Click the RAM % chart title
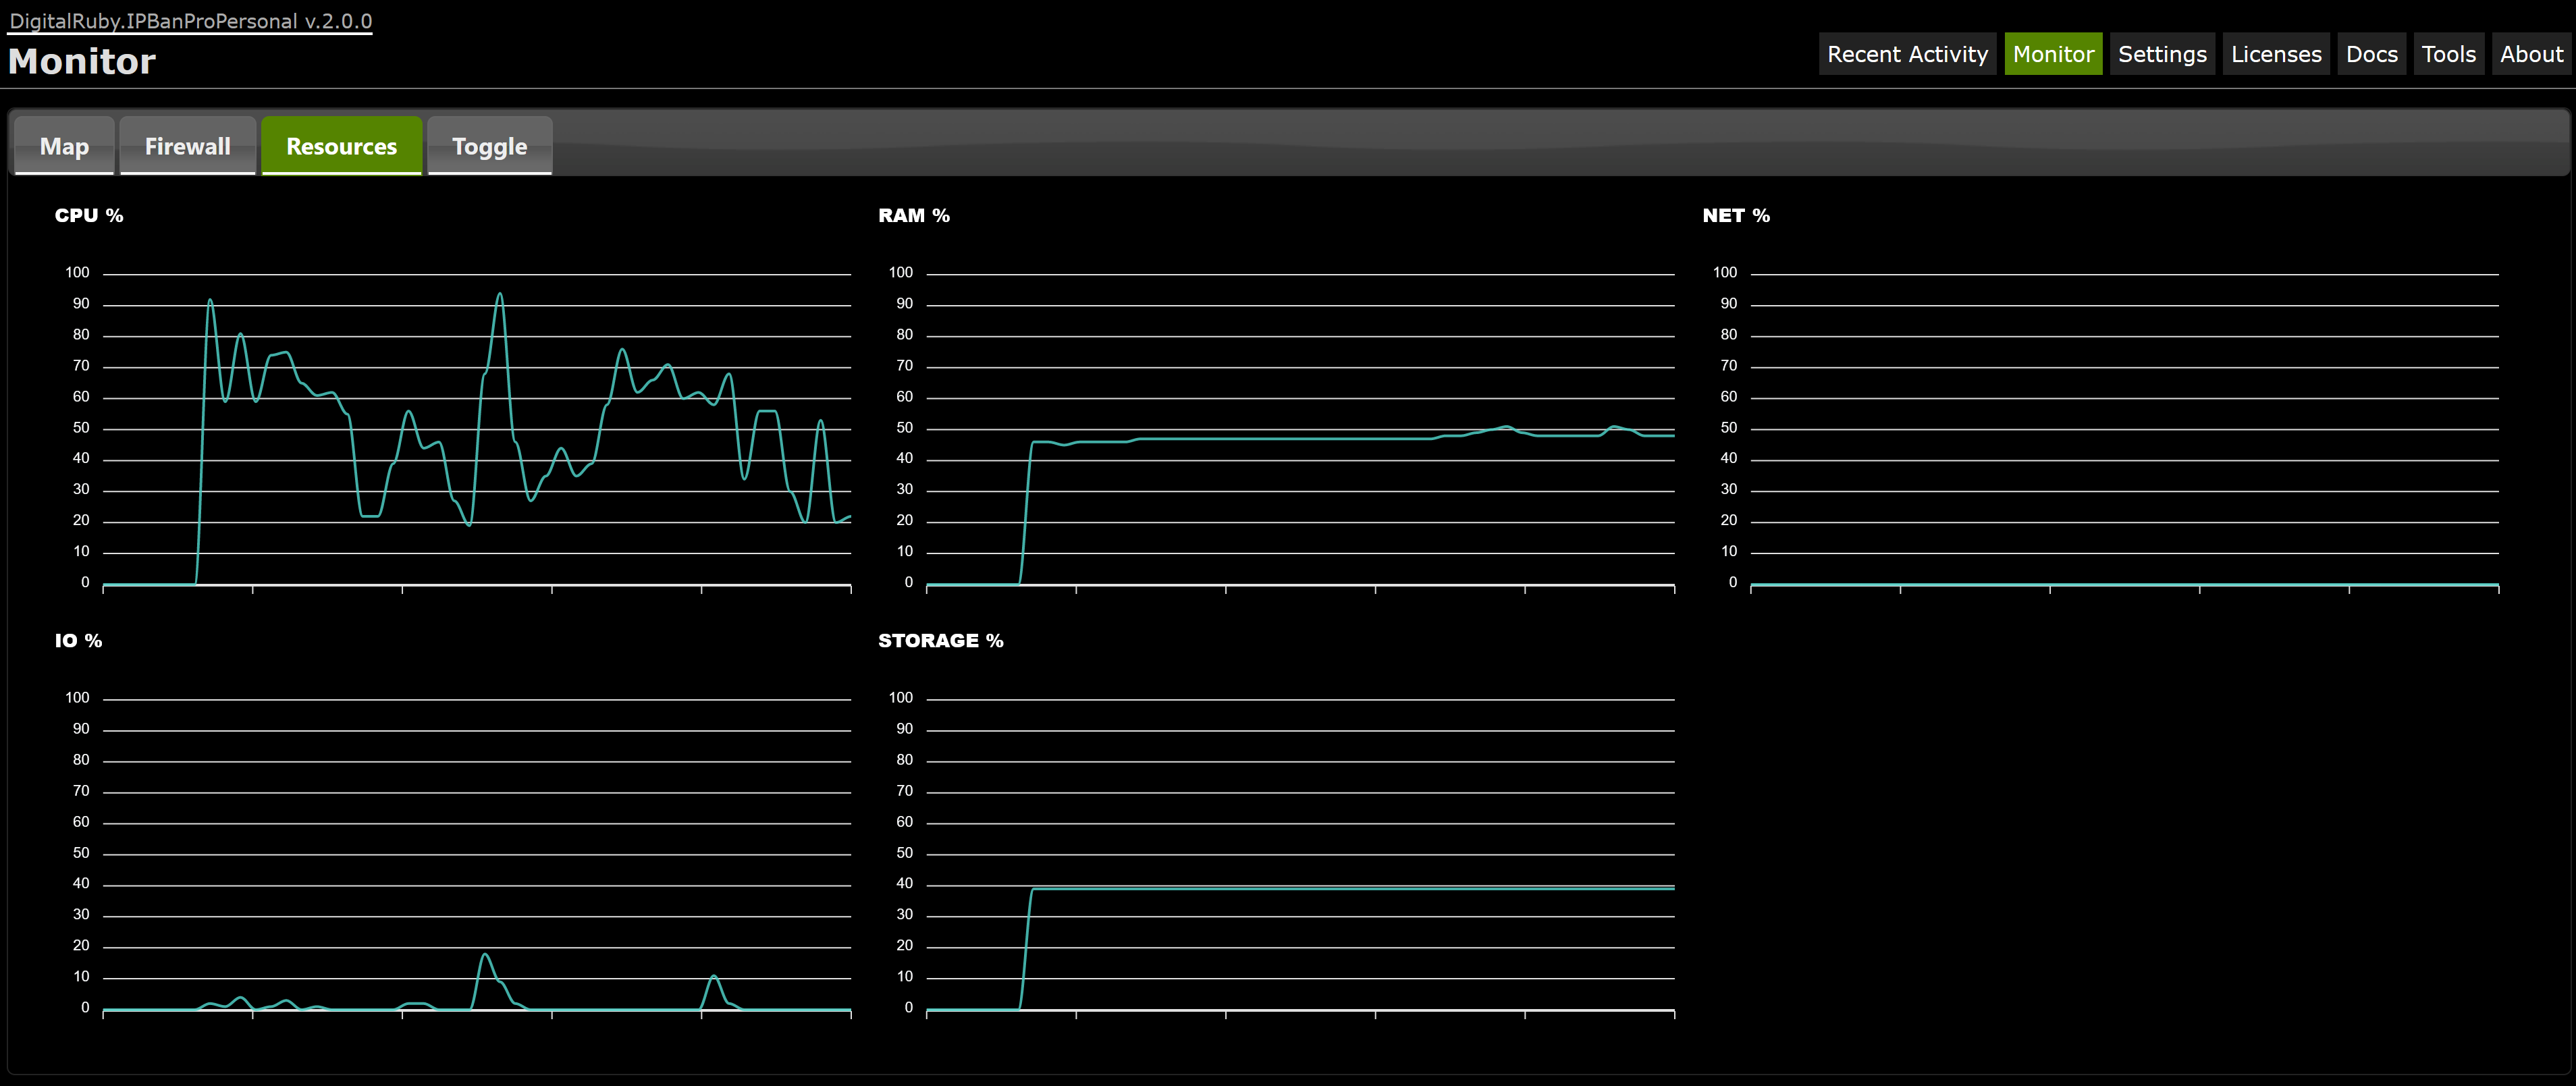Screen dimensions: 2576x1086 (914, 215)
